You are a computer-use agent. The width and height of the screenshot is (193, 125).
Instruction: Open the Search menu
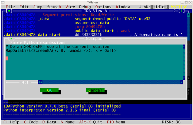click(x=54, y=7)
